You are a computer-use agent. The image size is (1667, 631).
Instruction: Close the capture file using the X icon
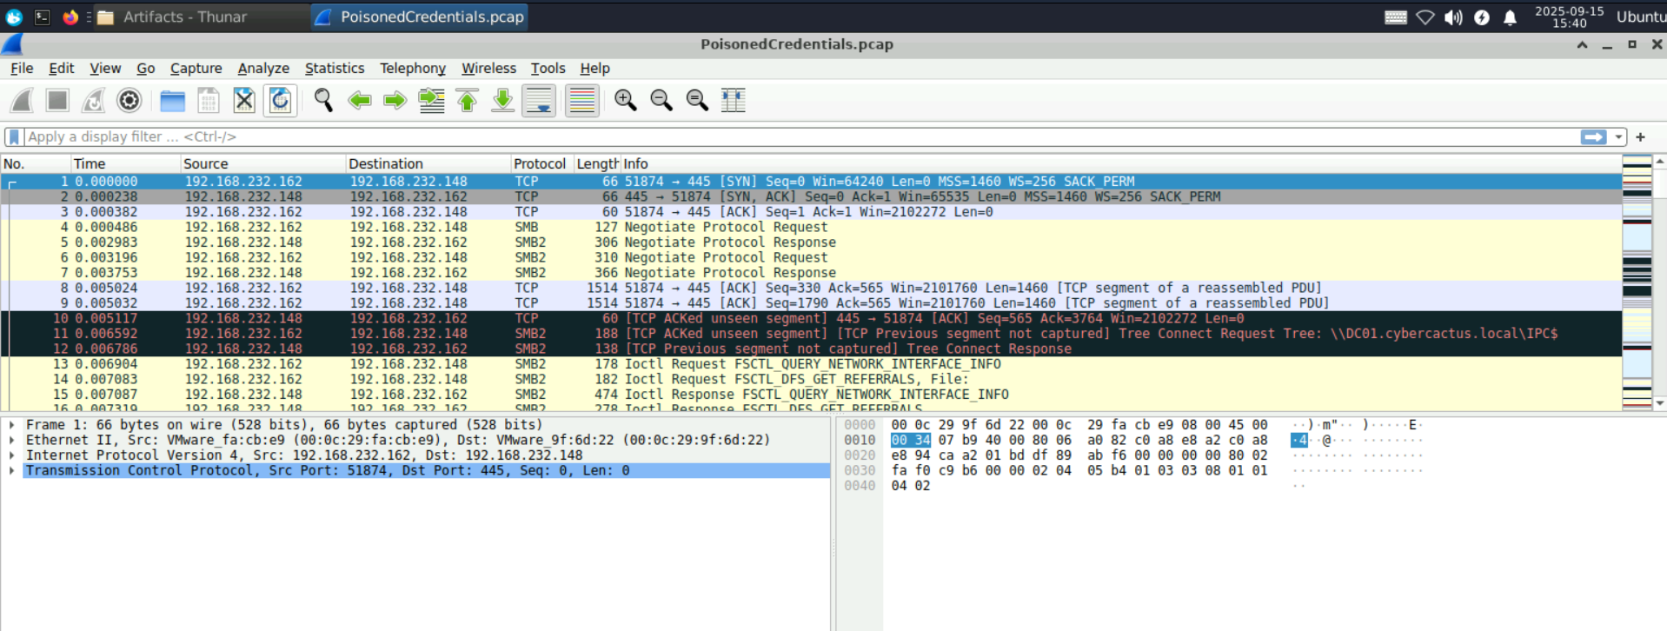(x=244, y=101)
